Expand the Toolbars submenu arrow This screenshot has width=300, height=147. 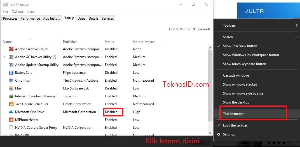(x=296, y=25)
